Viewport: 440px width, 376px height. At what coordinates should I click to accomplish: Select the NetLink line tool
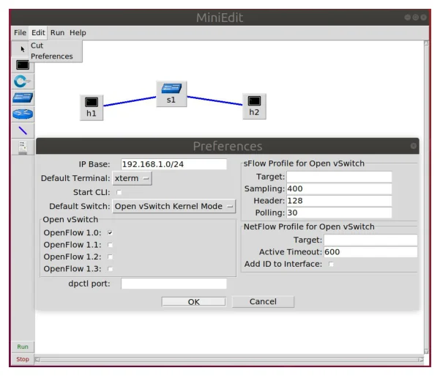(x=23, y=130)
